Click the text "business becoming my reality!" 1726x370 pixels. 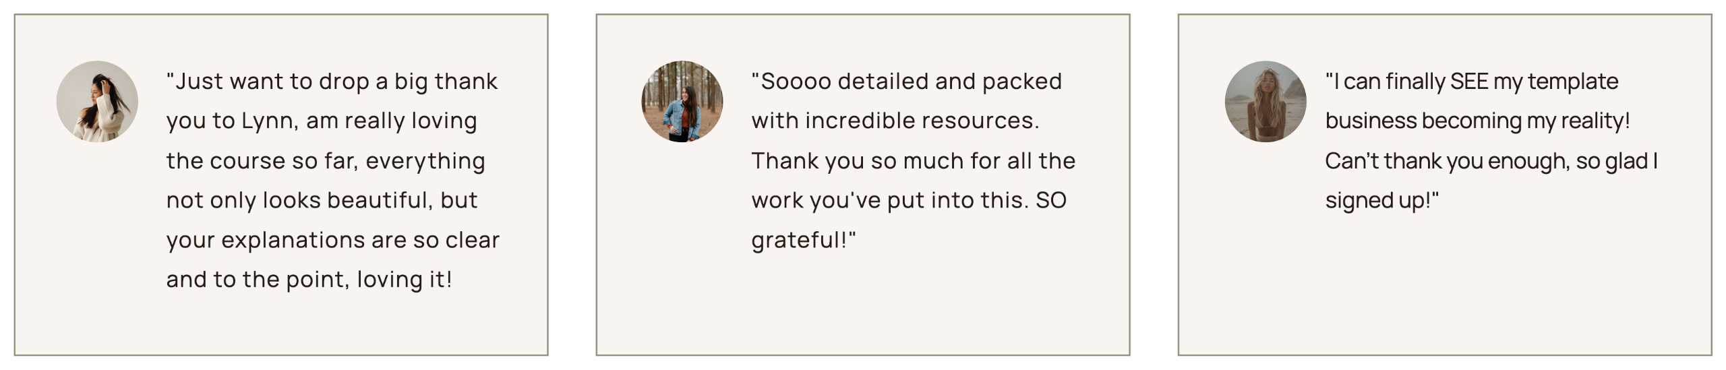tap(1477, 121)
